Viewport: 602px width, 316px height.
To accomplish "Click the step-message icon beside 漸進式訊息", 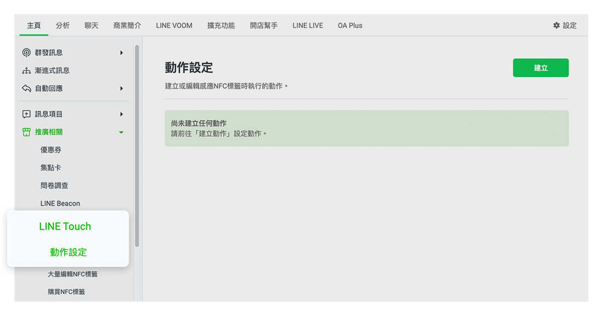I will coord(26,71).
